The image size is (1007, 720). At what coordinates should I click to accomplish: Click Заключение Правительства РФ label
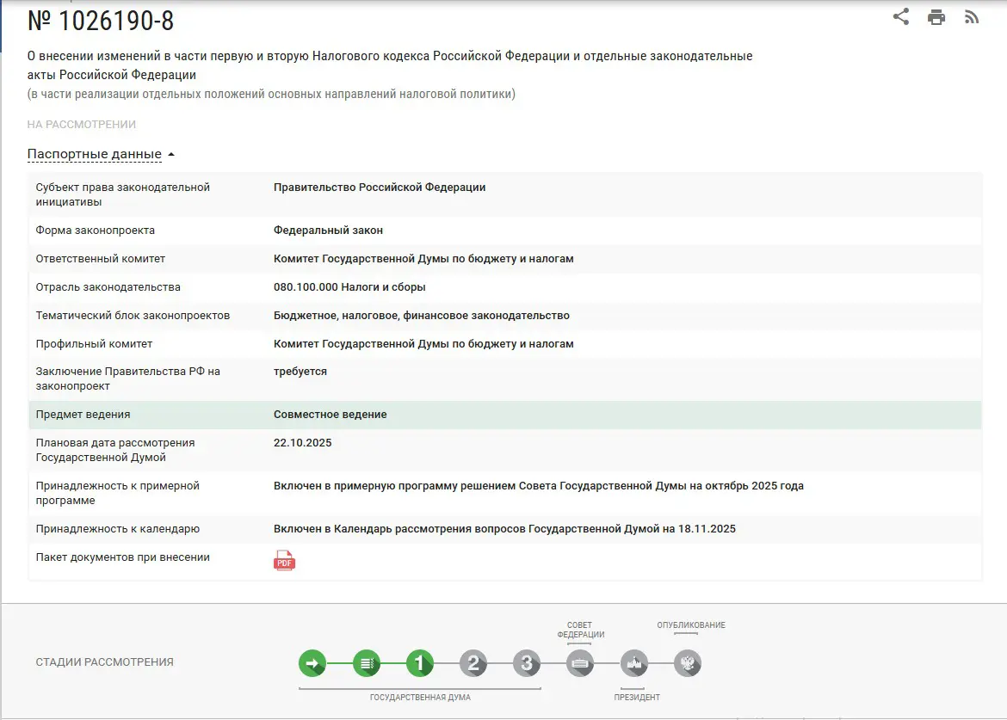point(127,378)
